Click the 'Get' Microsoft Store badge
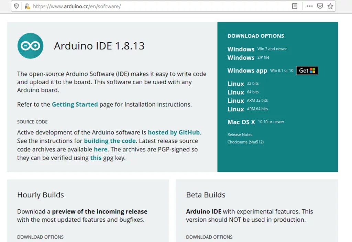The width and height of the screenshot is (352, 242). point(306,70)
